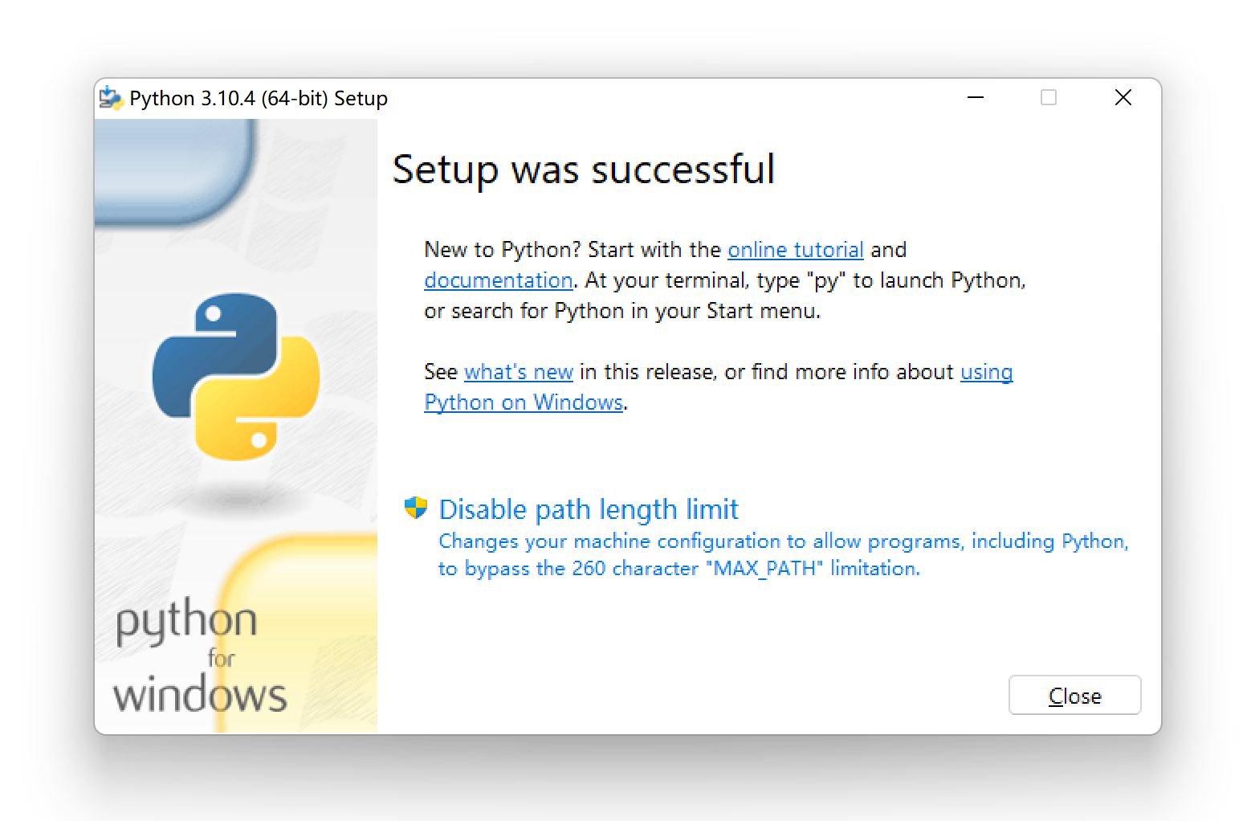Click the "Python 3.10.4 (64-bit) Setup" title text
Screen dimensions: 1251x821
(x=258, y=99)
